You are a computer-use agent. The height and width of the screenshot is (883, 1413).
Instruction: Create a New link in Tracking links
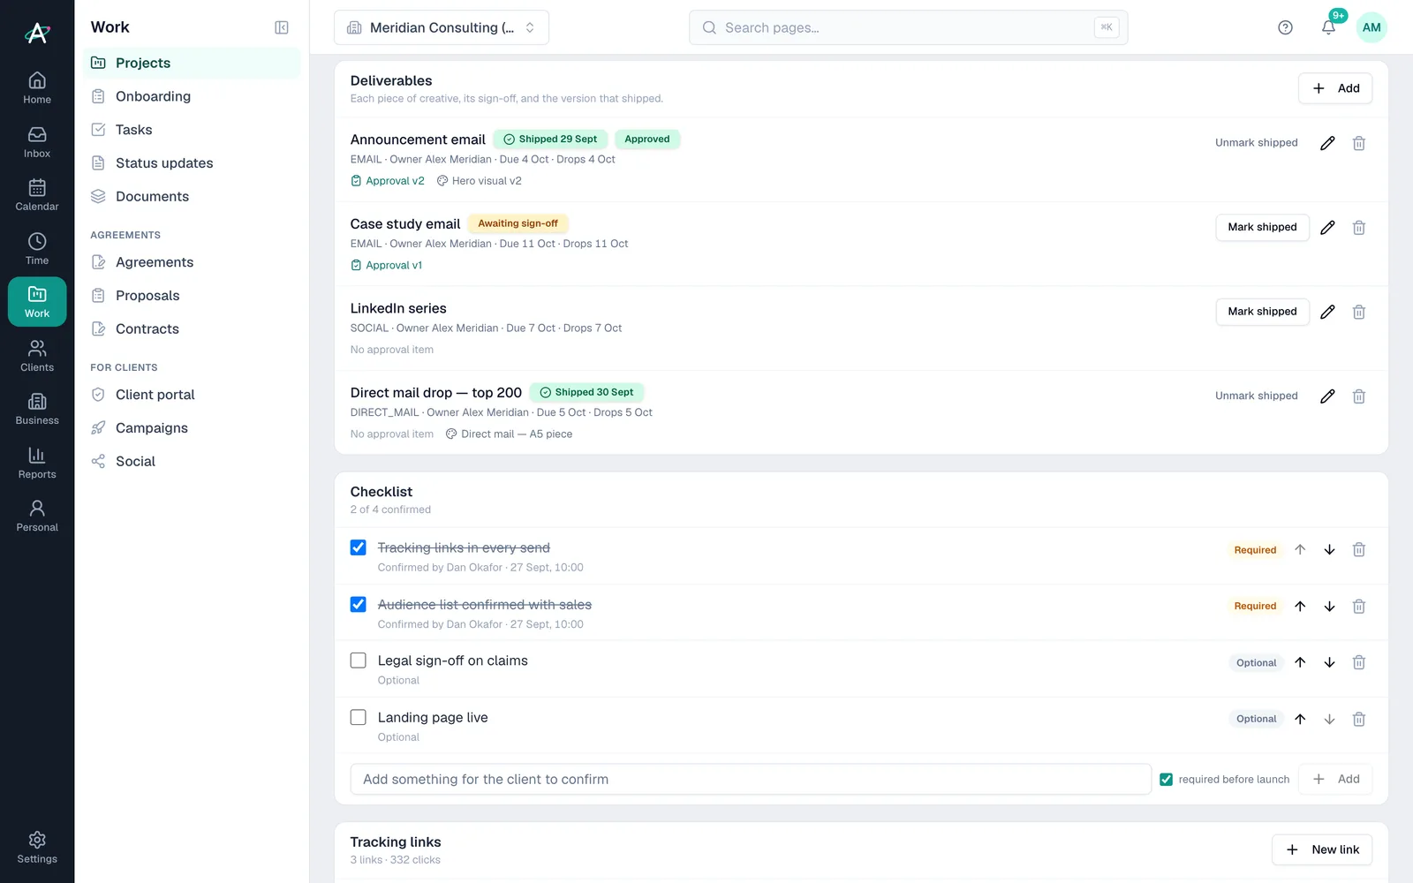point(1322,849)
